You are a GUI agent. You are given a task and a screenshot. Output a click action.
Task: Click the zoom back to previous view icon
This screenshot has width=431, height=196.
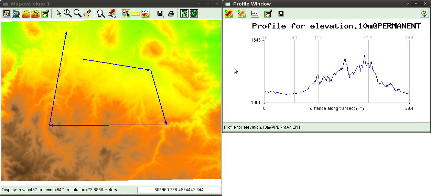pos(101,13)
